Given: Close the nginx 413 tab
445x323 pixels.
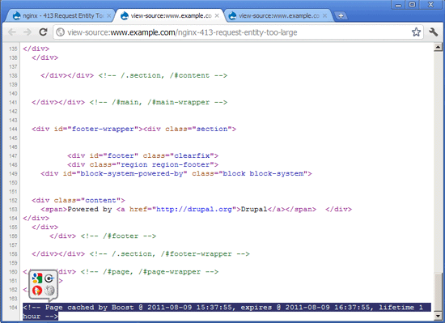Looking at the screenshot, I should click(x=108, y=16).
